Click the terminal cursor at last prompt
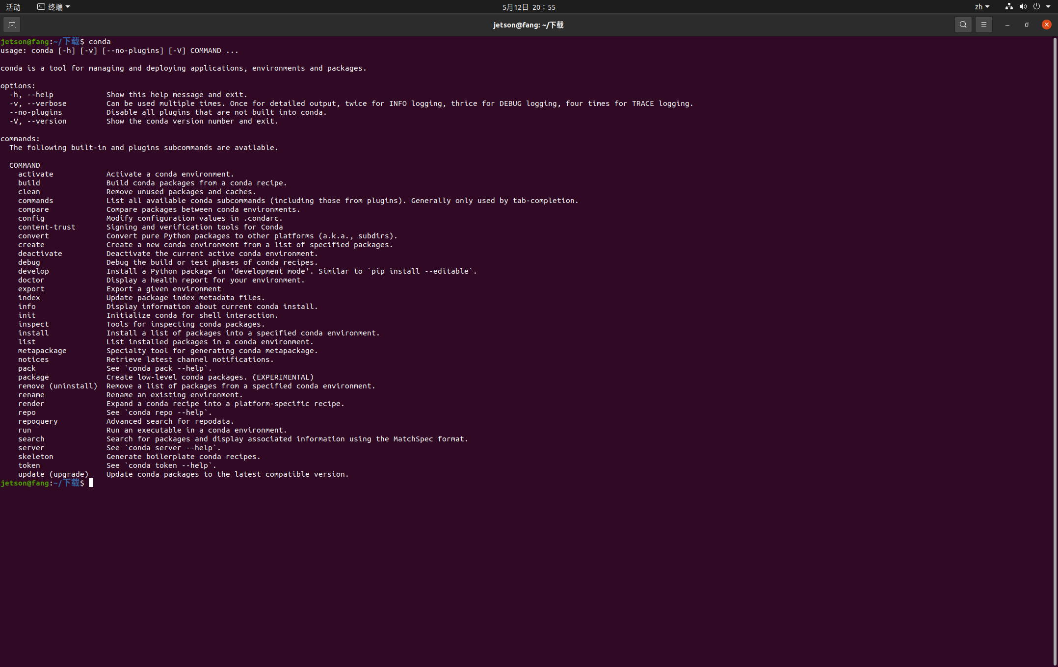This screenshot has width=1058, height=667. [91, 483]
